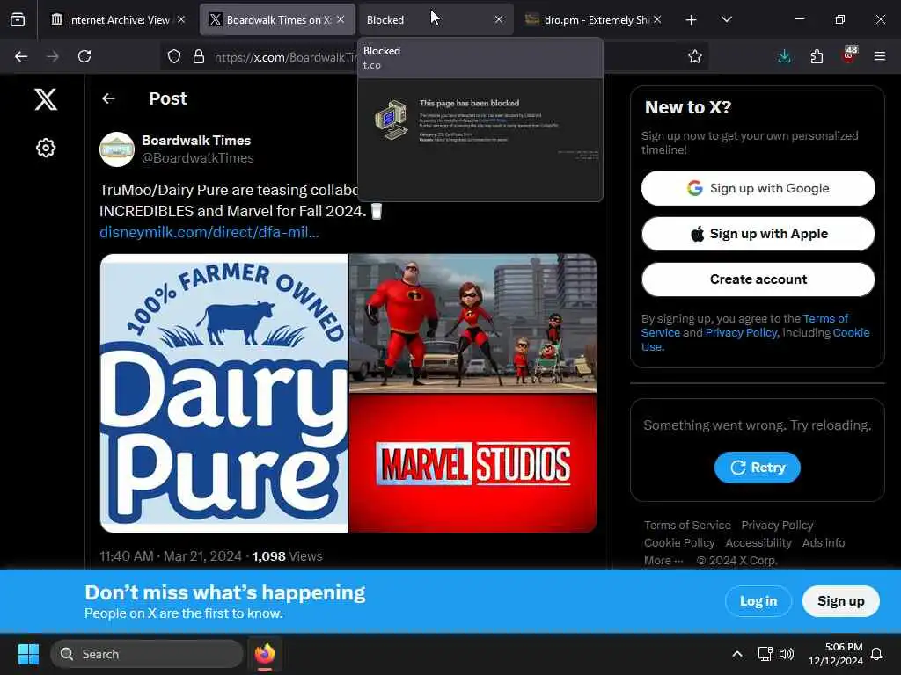Open @BoardwalkTimes handle link
The height and width of the screenshot is (675, 901).
click(198, 158)
